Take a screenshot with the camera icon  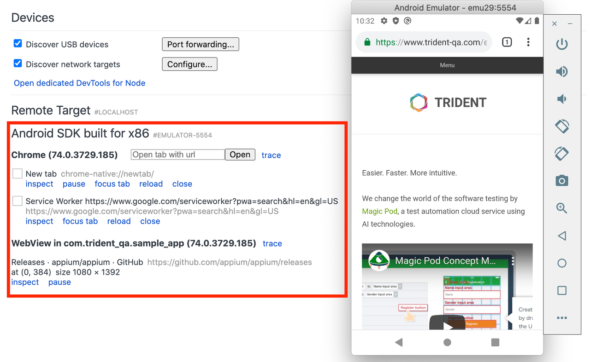click(x=561, y=181)
